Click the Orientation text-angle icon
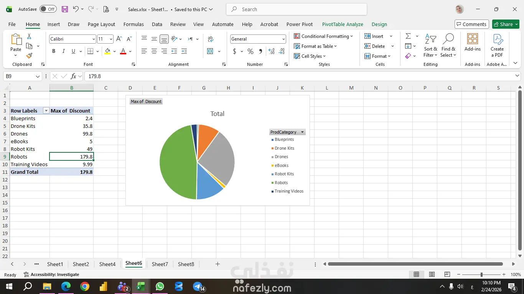The height and width of the screenshot is (294, 524). tap(174, 39)
